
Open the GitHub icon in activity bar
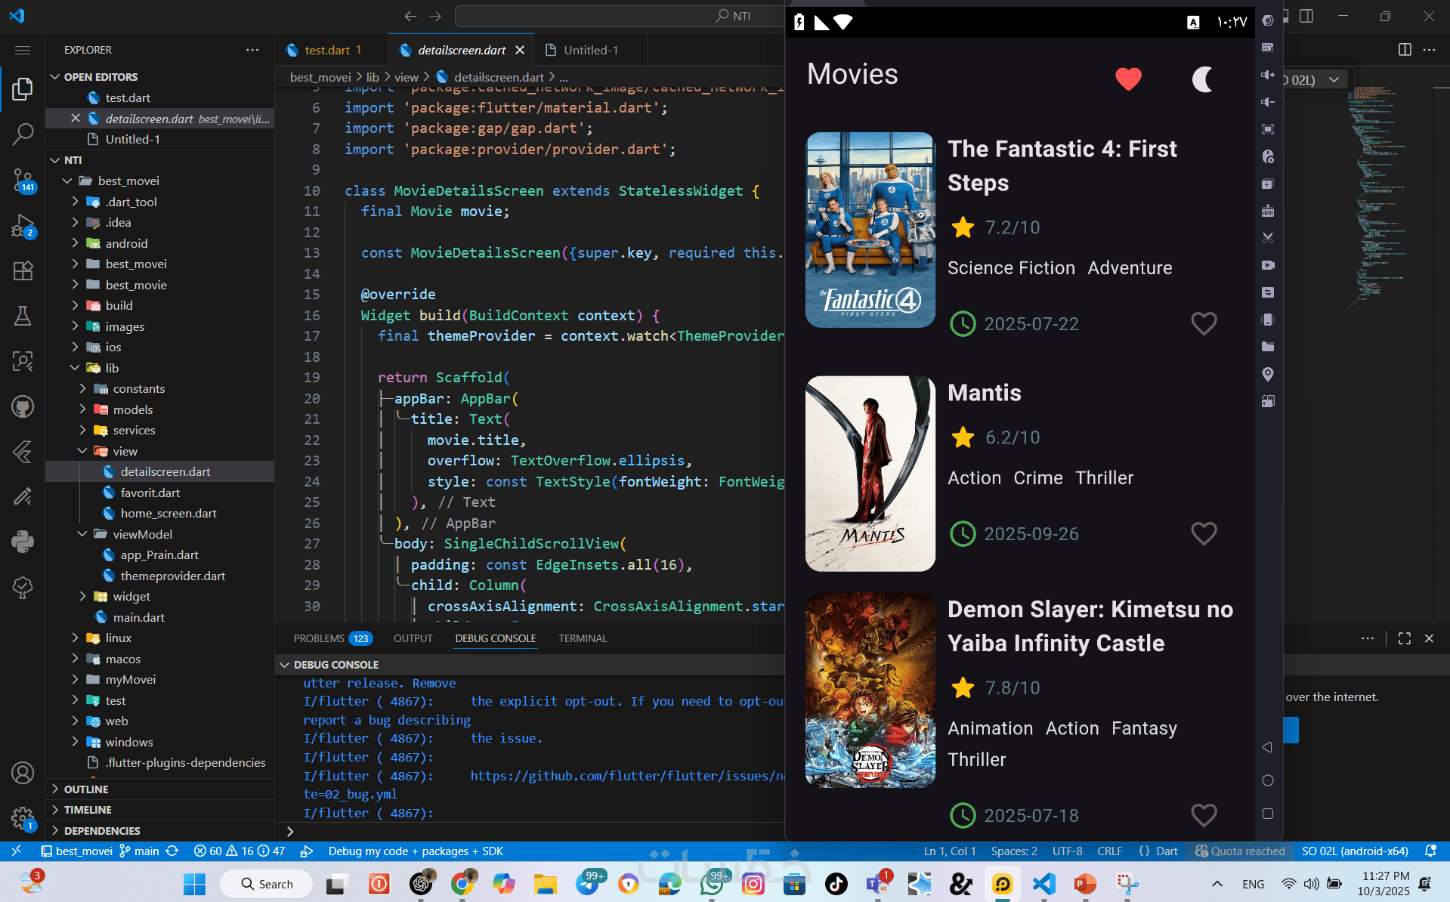(23, 406)
